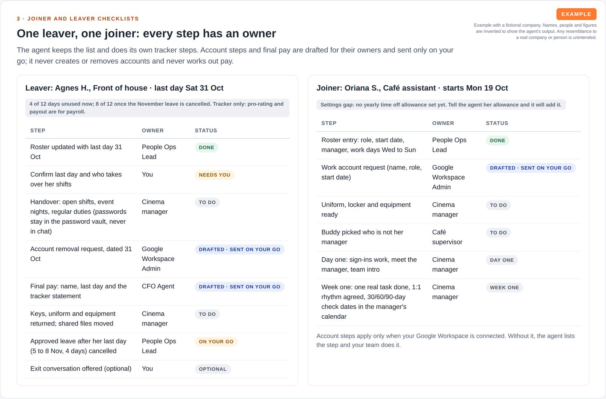Click the NEEDS YOU status badge
This screenshot has width=606, height=399.
pos(214,175)
